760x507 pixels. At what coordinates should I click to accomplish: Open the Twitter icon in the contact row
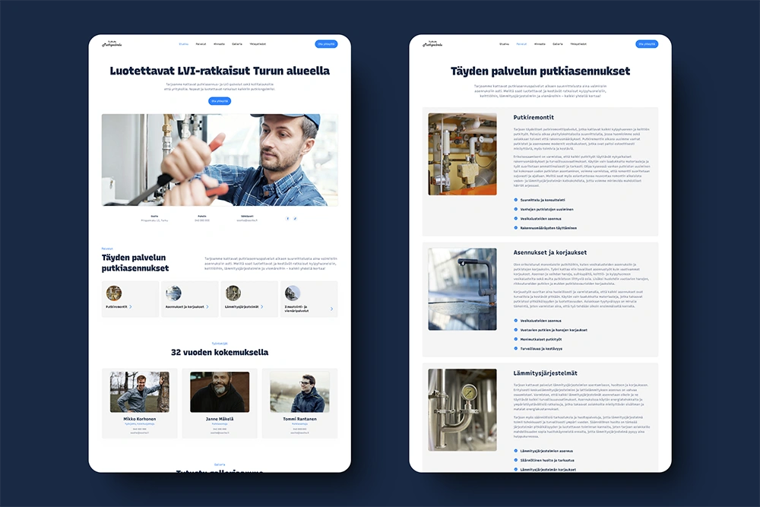click(295, 219)
